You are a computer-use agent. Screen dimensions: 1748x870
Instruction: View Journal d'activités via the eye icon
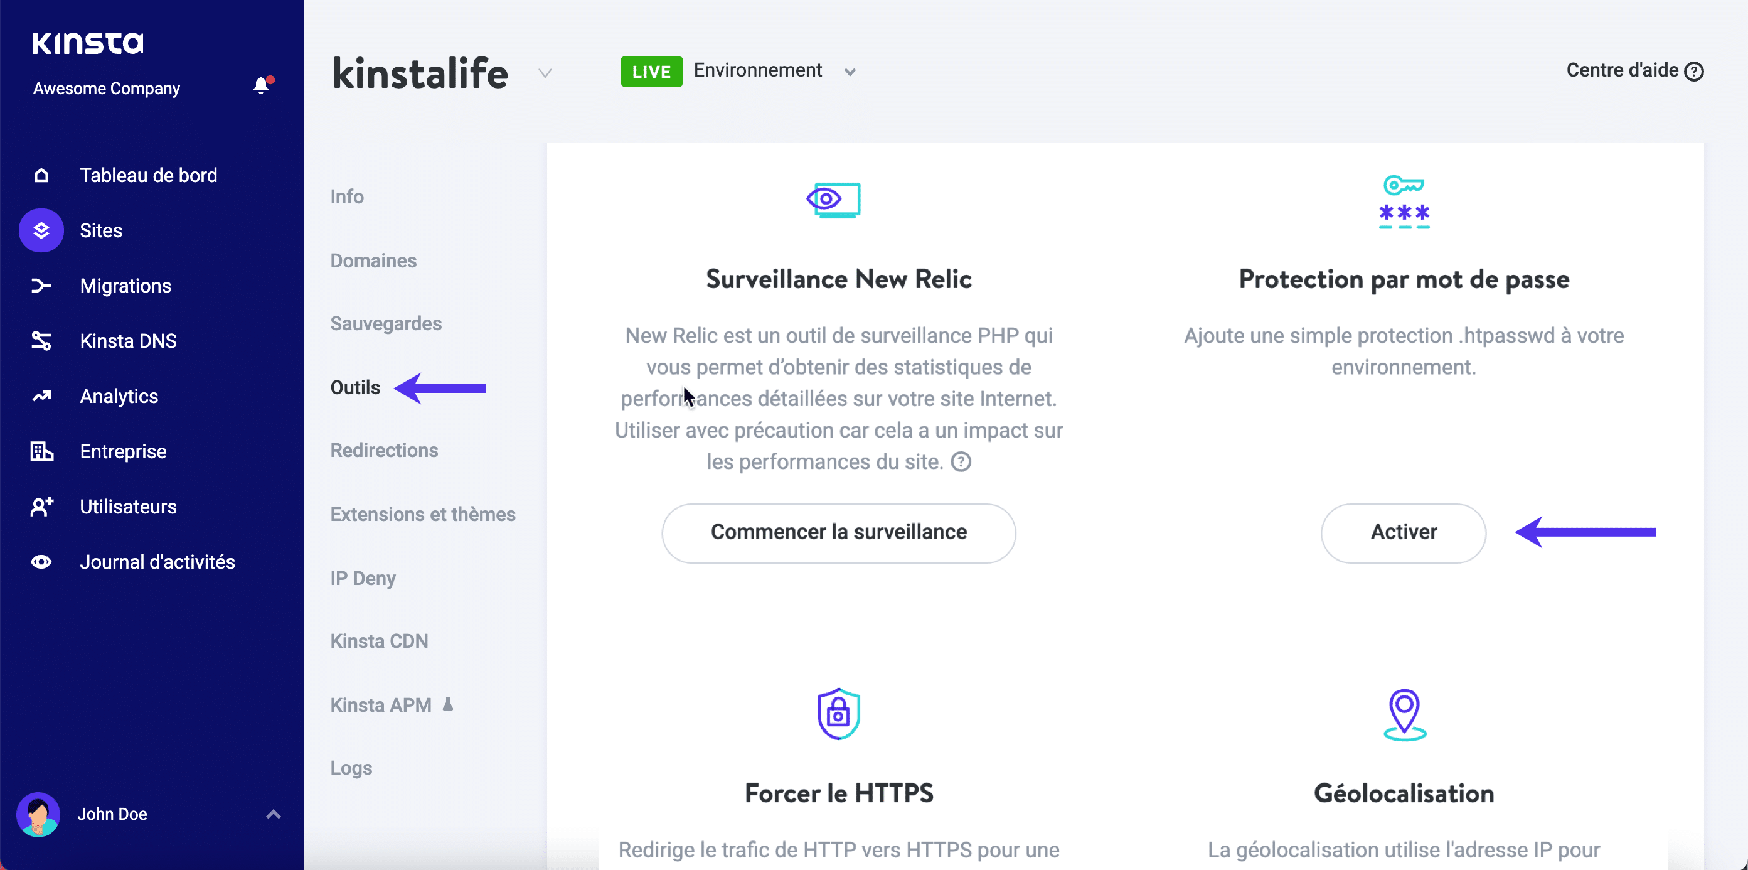click(x=41, y=562)
